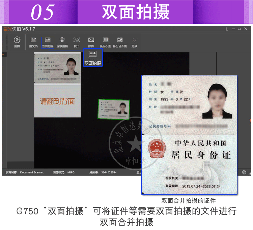253x230 pixels.
Task: Click the 图像格式 label in status bar
Action: coord(59,172)
